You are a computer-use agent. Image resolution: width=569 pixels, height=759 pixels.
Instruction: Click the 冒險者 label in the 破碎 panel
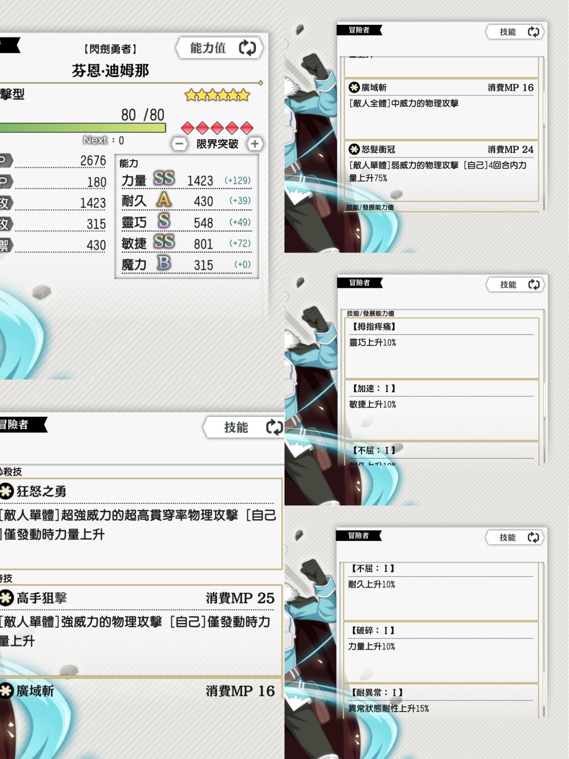tap(359, 536)
